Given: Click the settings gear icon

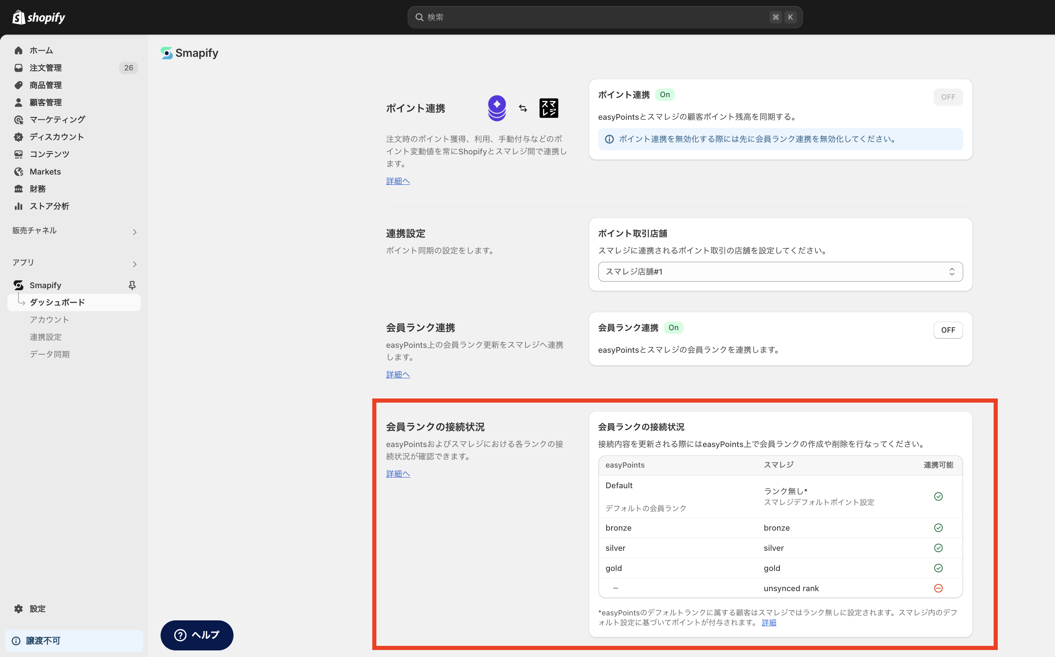Looking at the screenshot, I should [x=18, y=609].
